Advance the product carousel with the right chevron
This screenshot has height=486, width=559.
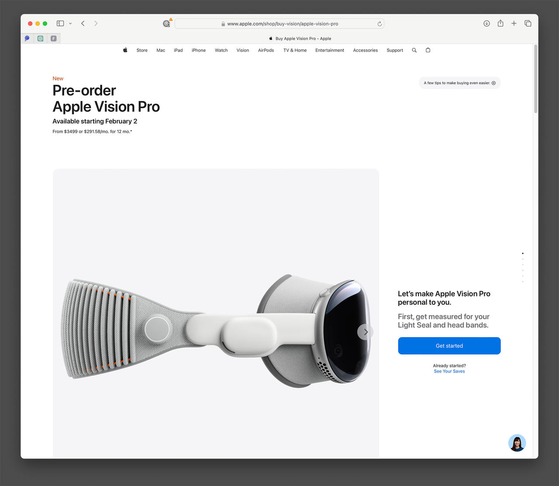pyautogui.click(x=366, y=332)
